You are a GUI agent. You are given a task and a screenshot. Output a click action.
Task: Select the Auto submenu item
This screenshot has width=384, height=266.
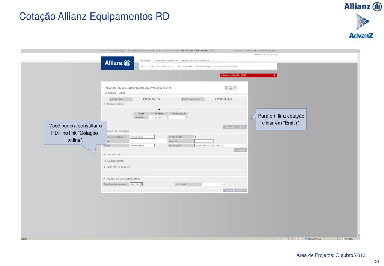143,66
